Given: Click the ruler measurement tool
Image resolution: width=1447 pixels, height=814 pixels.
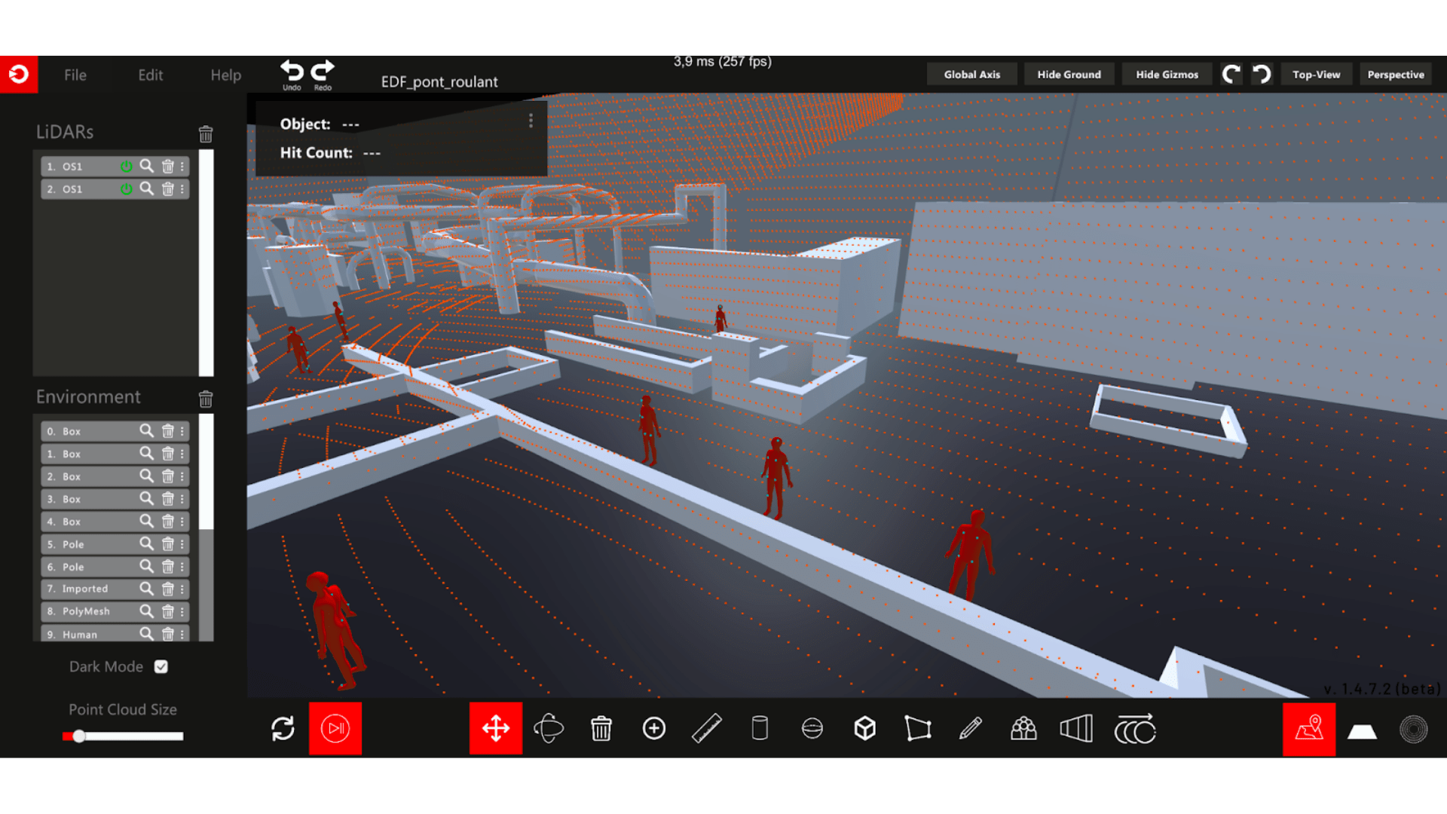Looking at the screenshot, I should pos(706,728).
